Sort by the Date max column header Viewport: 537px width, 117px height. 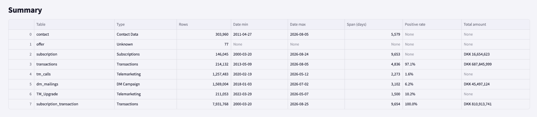pos(316,24)
